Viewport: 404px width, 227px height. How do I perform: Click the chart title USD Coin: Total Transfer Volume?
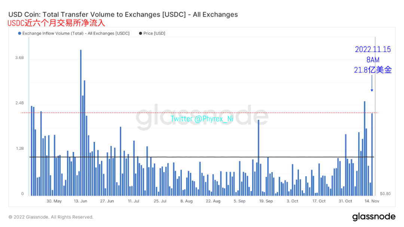[x=123, y=15]
